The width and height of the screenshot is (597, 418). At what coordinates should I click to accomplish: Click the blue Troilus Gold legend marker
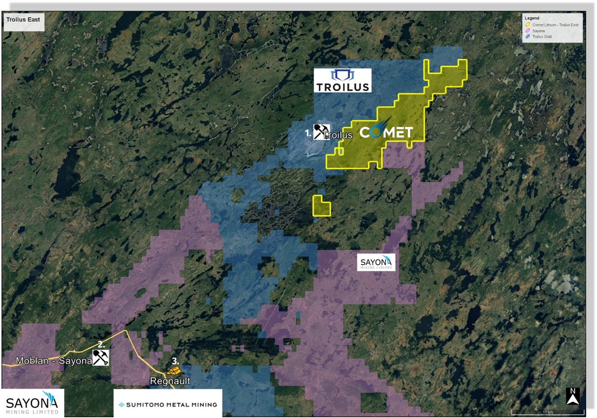pos(528,36)
